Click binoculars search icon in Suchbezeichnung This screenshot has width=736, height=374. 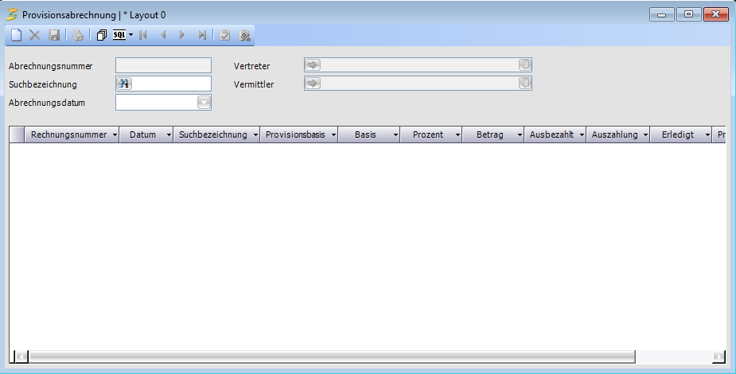pos(124,84)
